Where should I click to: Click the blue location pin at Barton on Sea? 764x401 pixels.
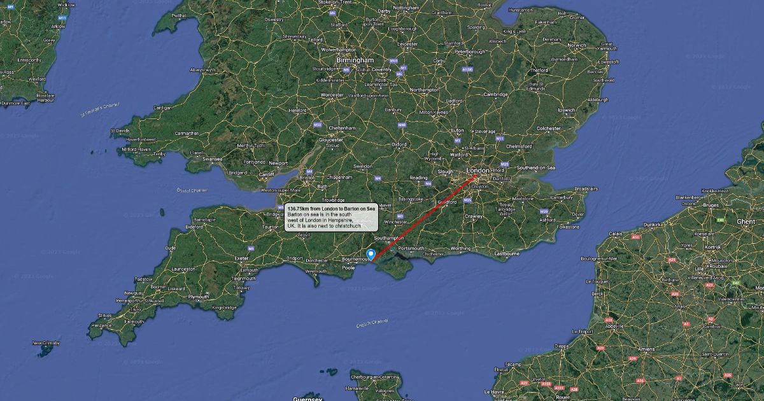pos(371,254)
